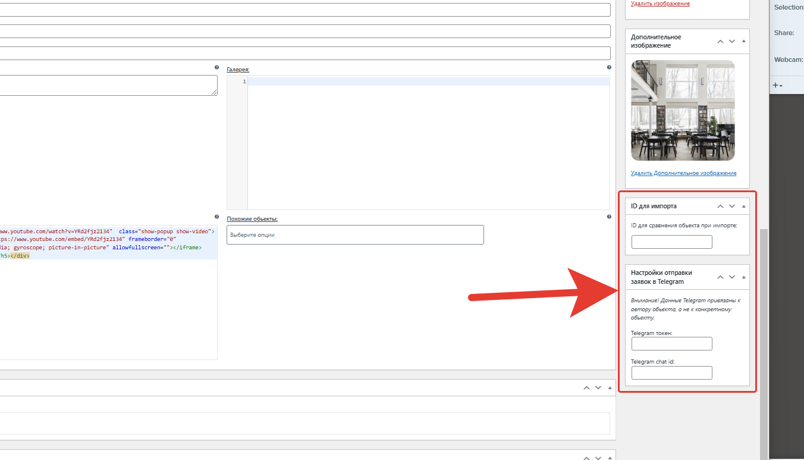Toggle the Telegram settings panel closed
This screenshot has height=460, width=804.
click(x=744, y=277)
